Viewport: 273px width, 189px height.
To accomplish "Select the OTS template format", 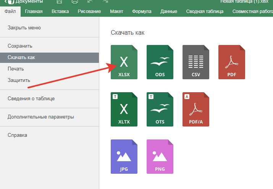I will point(160,109).
